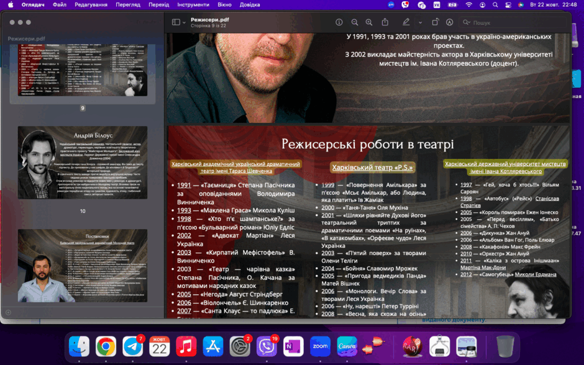
Task: Select the Постановки page thumbnail
Action: pyautogui.click(x=82, y=265)
